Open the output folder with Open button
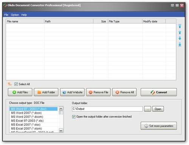Viewport: 189px width, 145px height. (x=158, y=109)
